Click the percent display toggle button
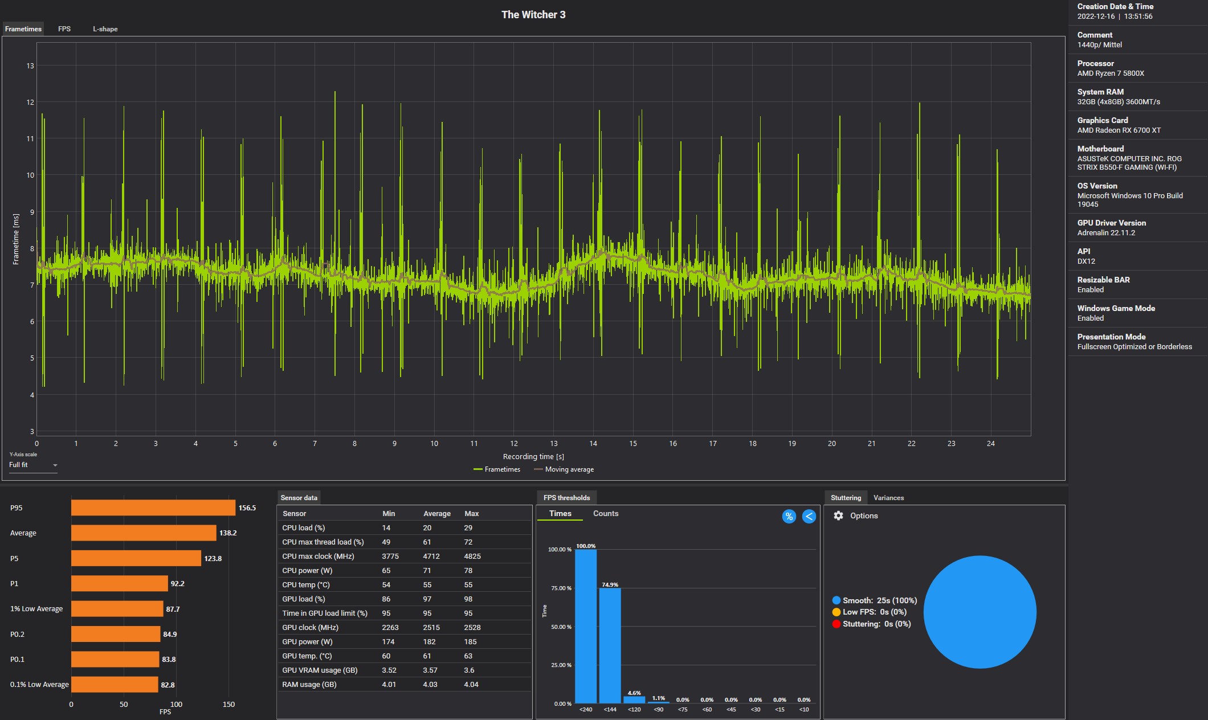 789,517
